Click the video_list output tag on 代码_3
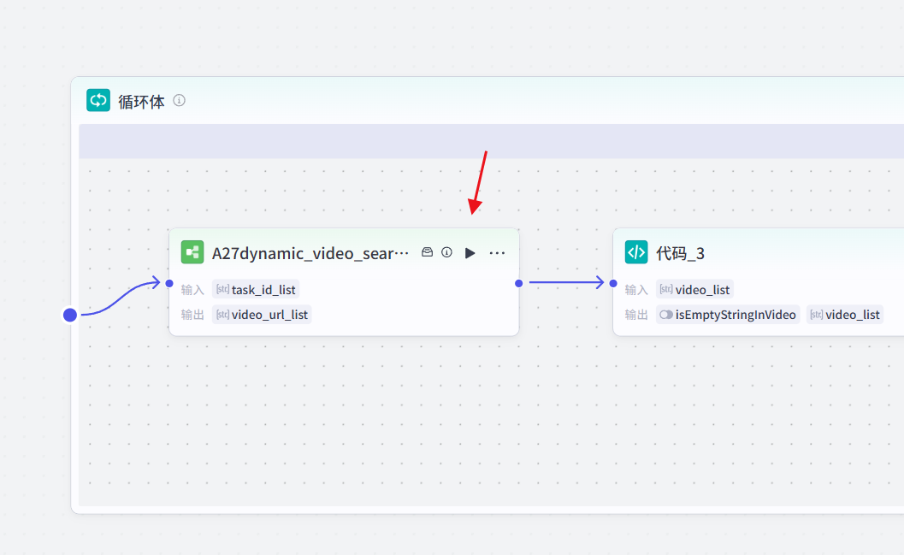The image size is (904, 555). [x=844, y=315]
